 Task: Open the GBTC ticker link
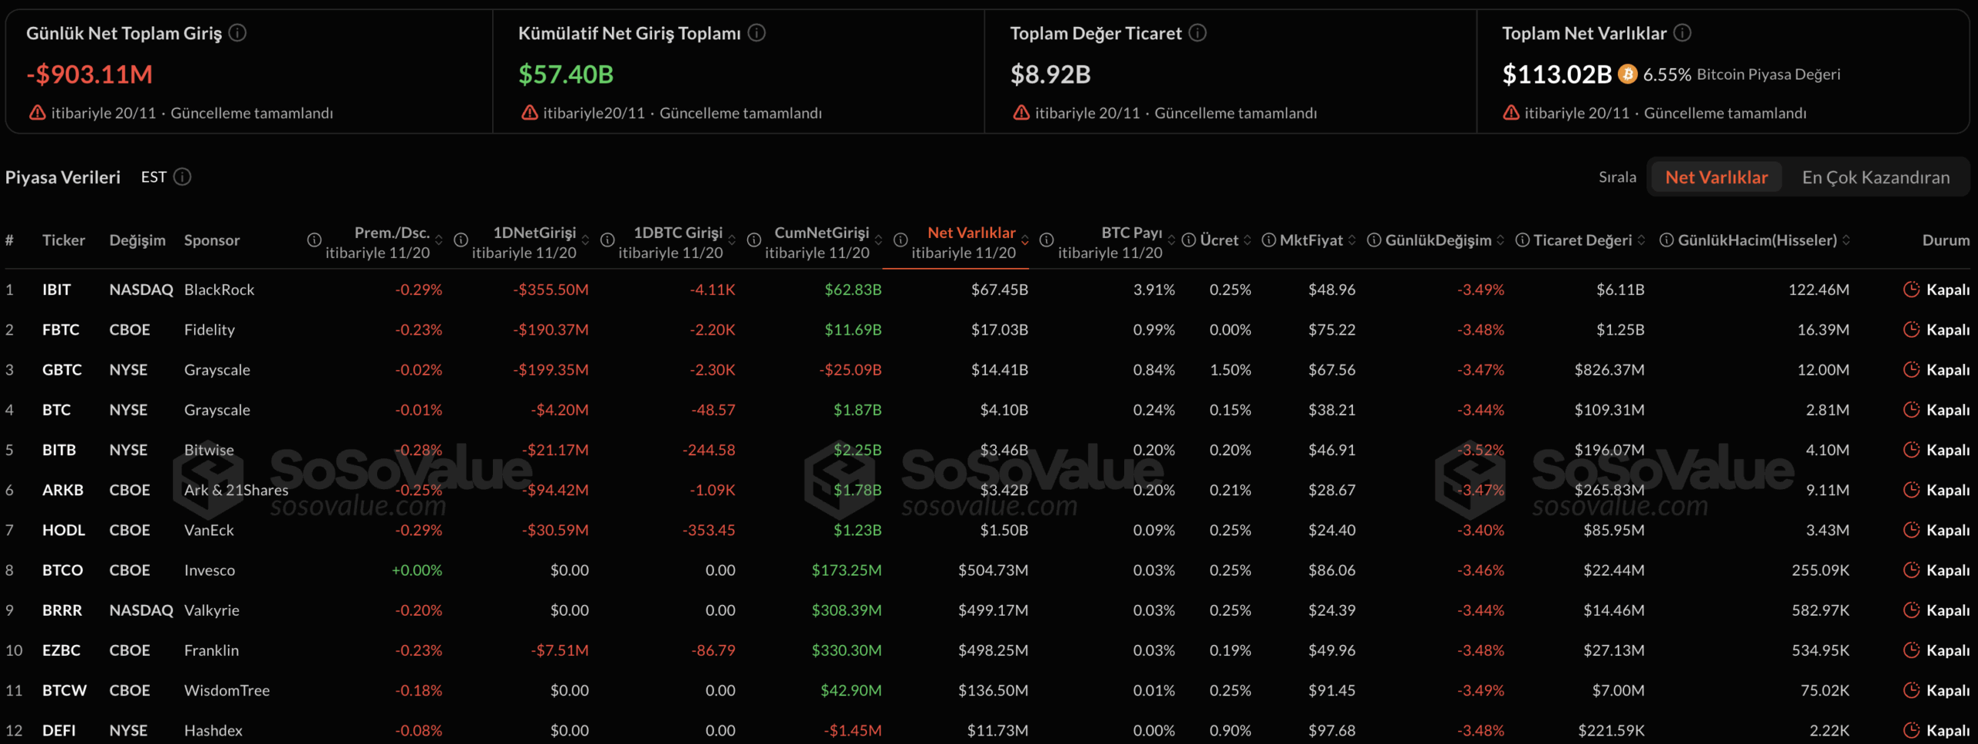(62, 370)
